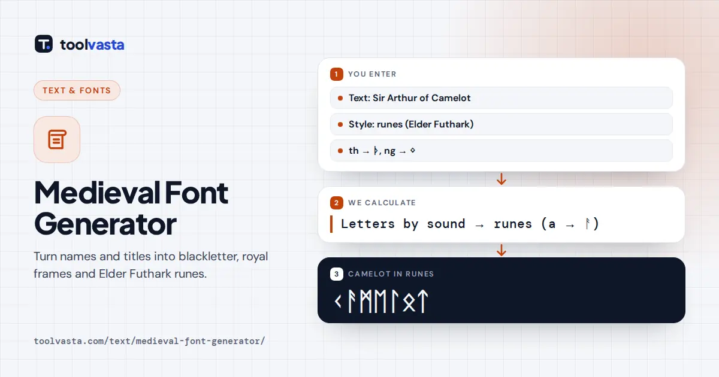
Task: Select the 'Text: Sir Arthur of Camelot' row
Action: point(502,98)
